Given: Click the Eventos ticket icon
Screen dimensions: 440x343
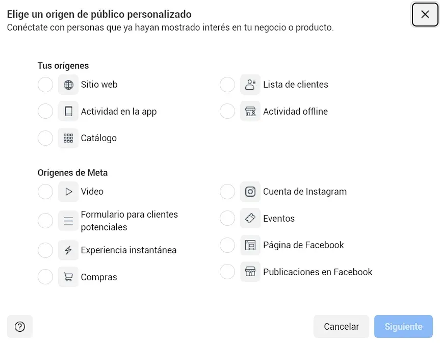Looking at the screenshot, I should (250, 218).
